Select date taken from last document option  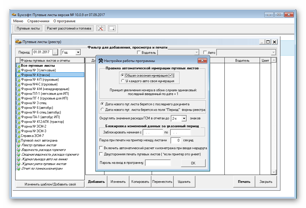pyautogui.click(x=102, y=104)
